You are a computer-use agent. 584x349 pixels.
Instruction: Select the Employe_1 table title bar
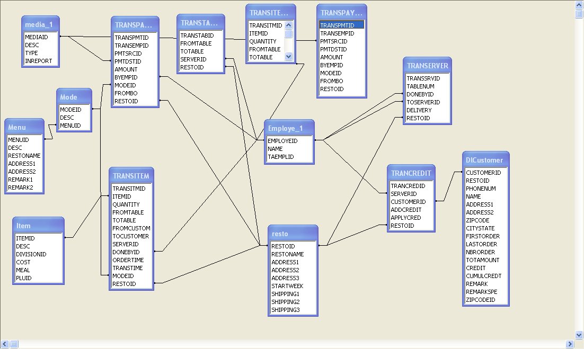coord(289,128)
